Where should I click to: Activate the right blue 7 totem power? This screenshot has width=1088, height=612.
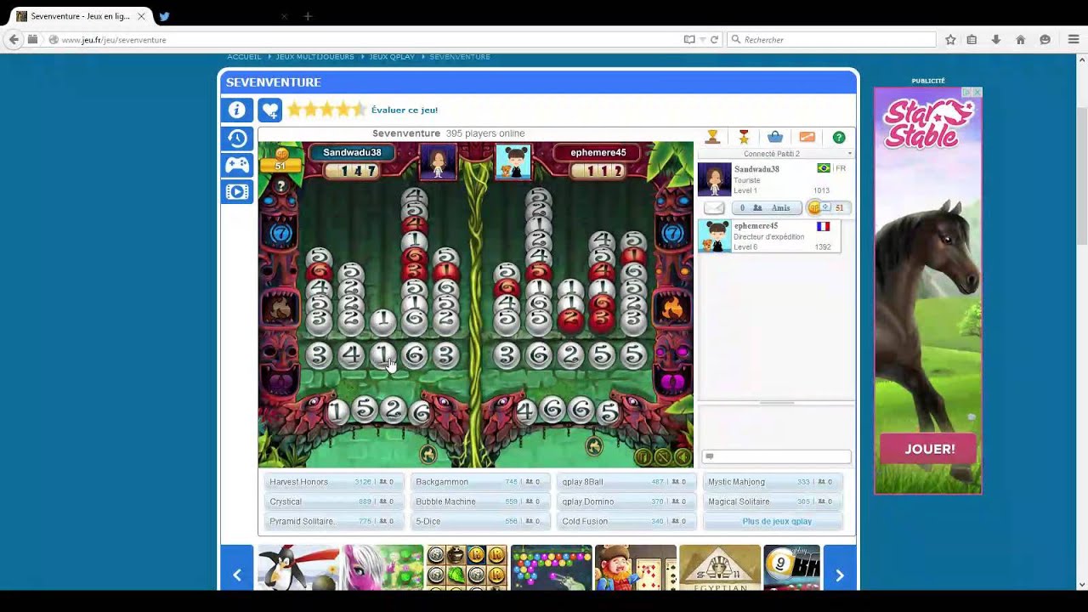[672, 233]
